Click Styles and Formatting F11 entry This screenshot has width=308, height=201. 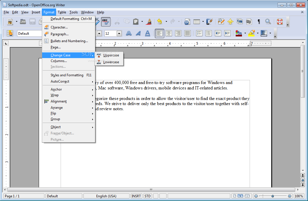(x=69, y=75)
